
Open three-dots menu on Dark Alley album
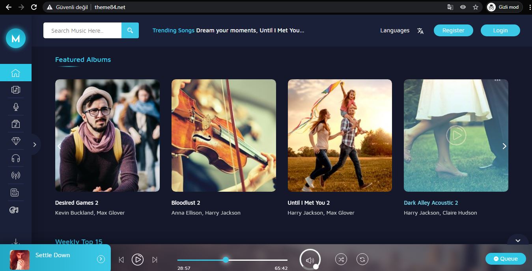point(497,80)
